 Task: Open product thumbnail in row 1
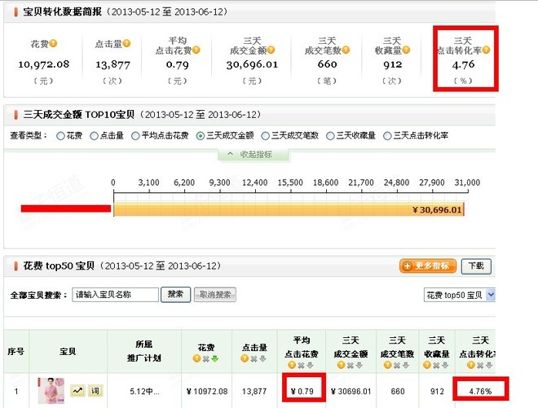point(51,391)
